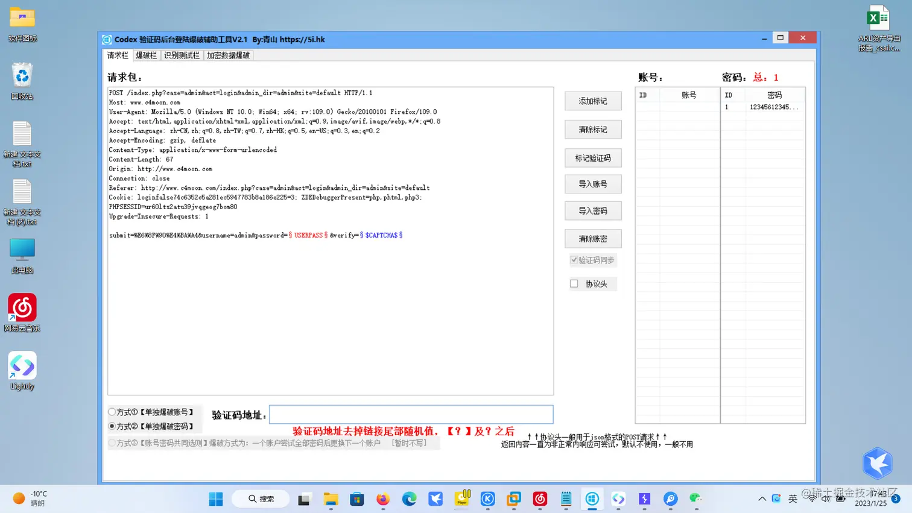Launch Firefox from the taskbar
Viewport: 912px width, 513px height.
point(383,499)
